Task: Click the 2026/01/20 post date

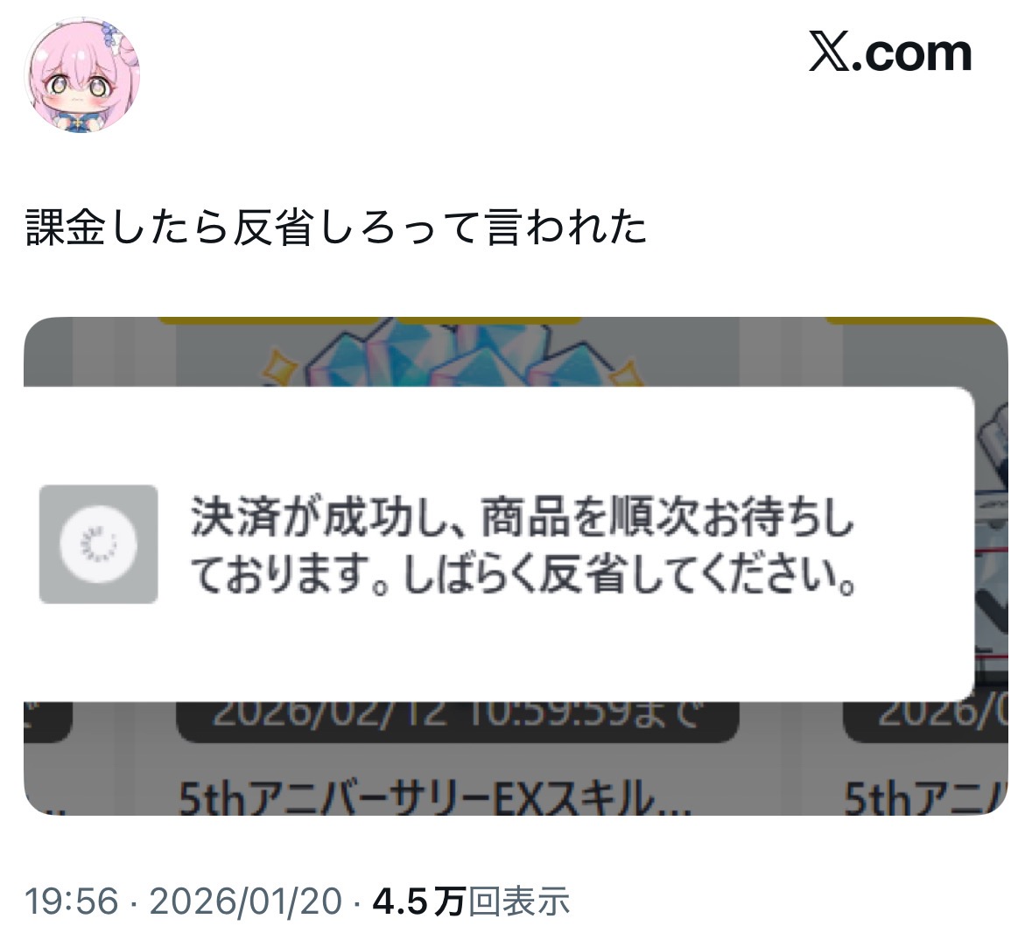Action: tap(245, 901)
